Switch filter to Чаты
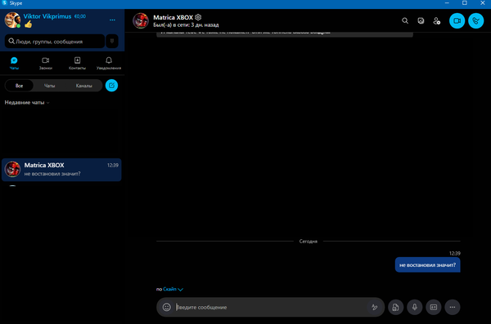Image resolution: width=491 pixels, height=324 pixels. (x=49, y=86)
